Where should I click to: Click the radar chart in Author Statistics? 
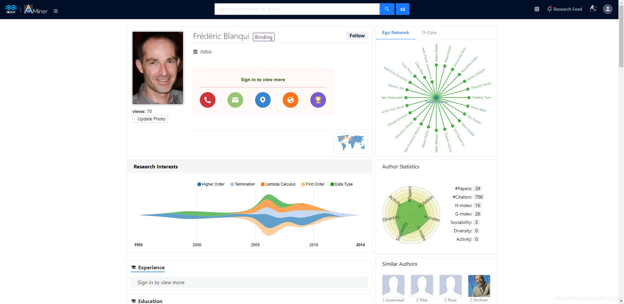[411, 215]
